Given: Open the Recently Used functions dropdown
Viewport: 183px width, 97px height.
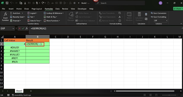Looking at the screenshot, I should [x=18, y=17].
